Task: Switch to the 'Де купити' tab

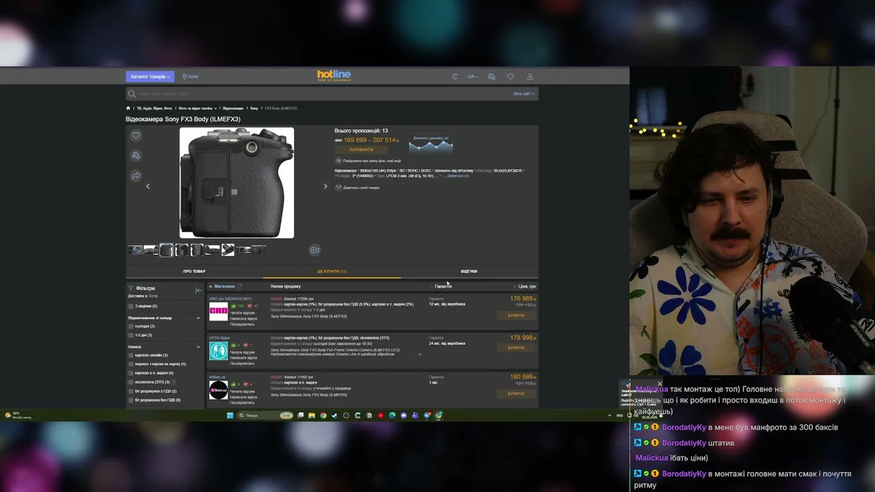Action: point(332,271)
